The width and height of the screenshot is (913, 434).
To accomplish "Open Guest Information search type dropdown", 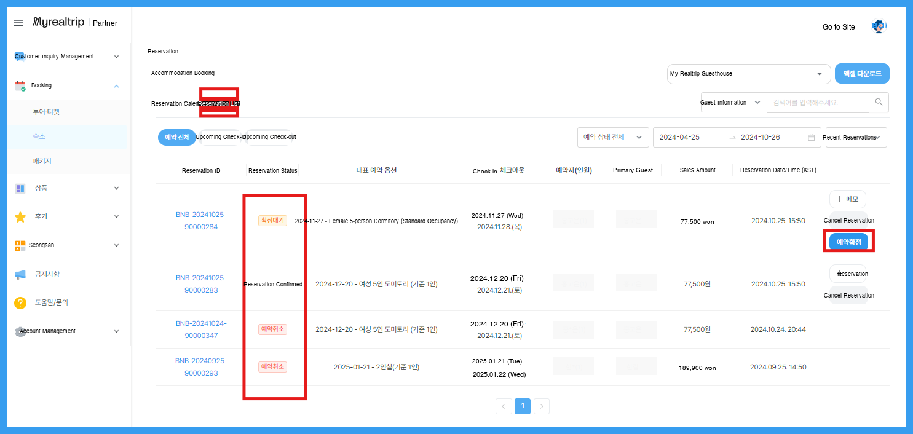I will tap(733, 103).
